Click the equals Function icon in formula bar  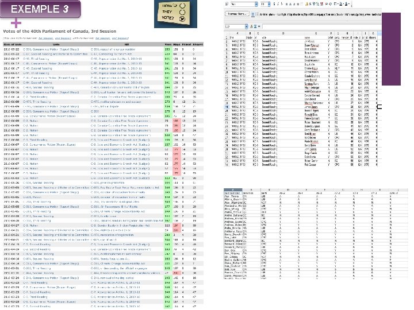click(x=259, y=26)
